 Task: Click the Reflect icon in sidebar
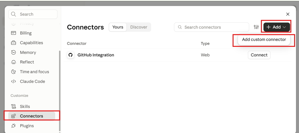tap(13, 62)
